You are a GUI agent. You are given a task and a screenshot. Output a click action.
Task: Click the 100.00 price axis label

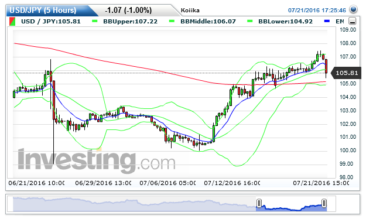click(x=348, y=150)
